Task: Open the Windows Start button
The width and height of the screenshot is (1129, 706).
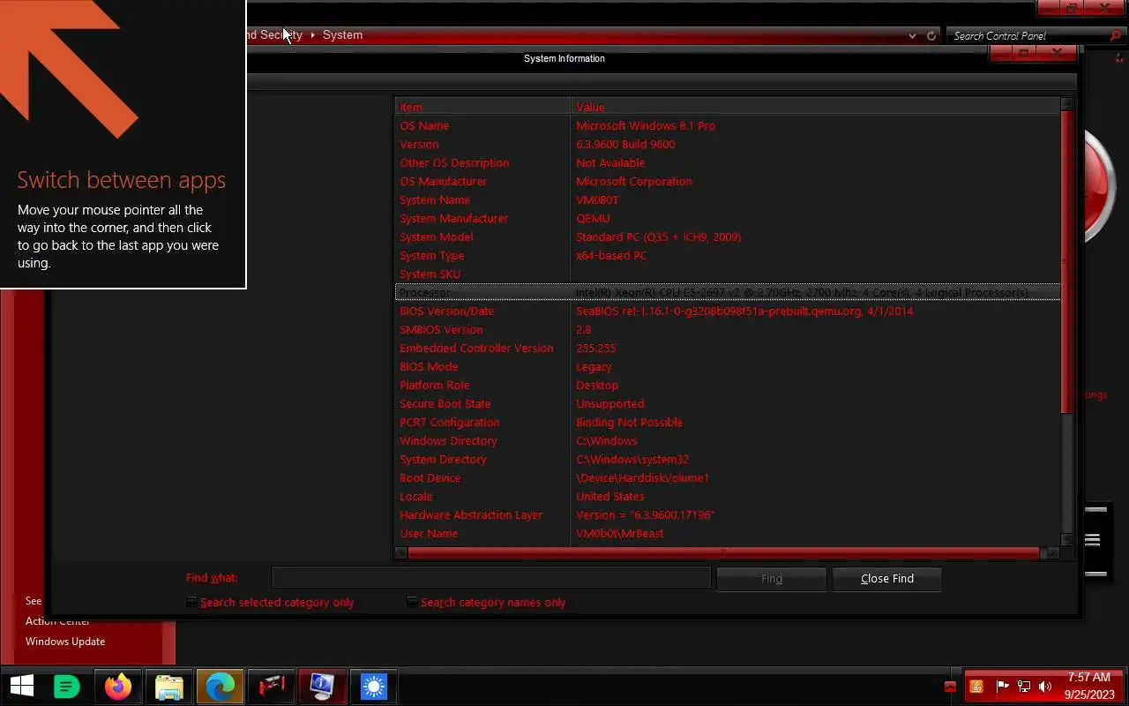Action: (x=22, y=687)
